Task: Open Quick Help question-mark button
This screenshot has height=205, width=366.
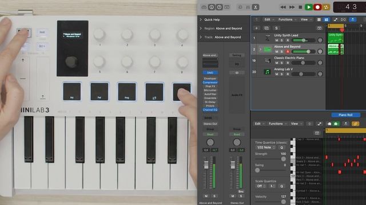Action: [x=219, y=7]
